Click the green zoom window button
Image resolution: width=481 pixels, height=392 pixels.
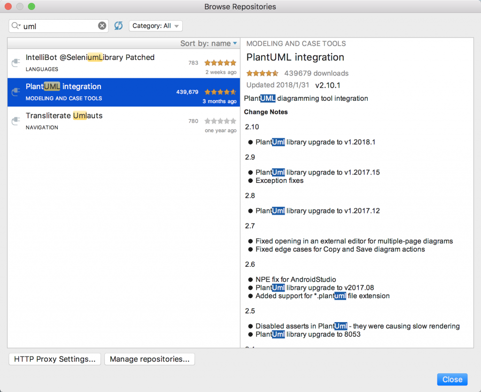pyautogui.click(x=31, y=7)
